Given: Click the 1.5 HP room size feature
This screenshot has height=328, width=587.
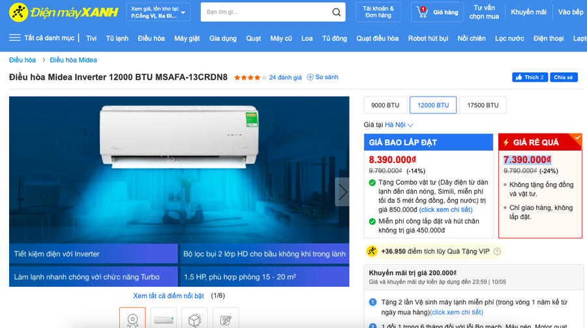Looking at the screenshot, I should tap(265, 276).
